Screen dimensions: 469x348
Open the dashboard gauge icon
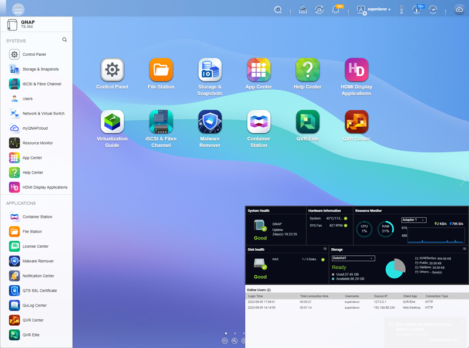click(433, 10)
